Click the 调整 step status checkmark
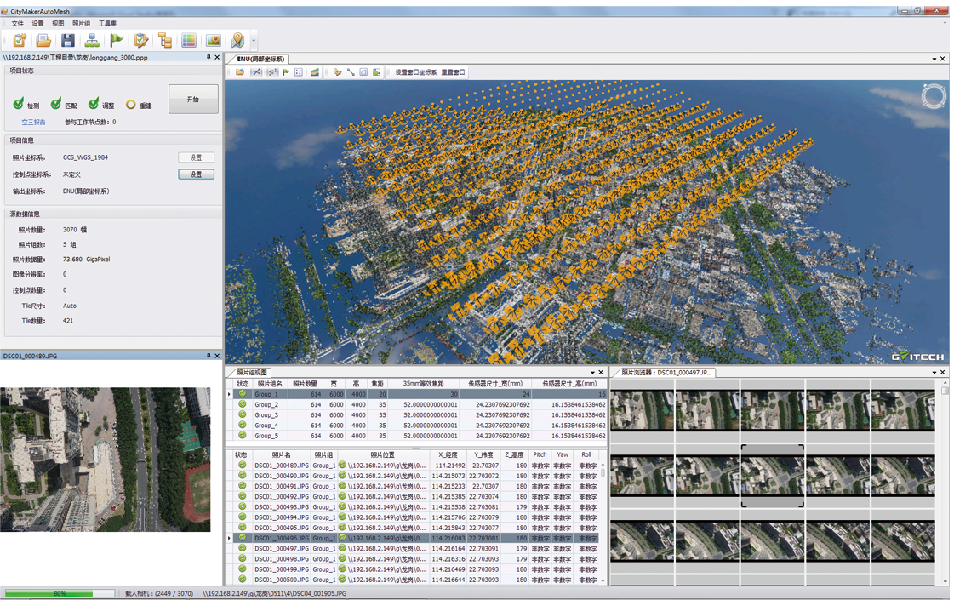Viewport: 954px width, 600px height. pos(94,104)
